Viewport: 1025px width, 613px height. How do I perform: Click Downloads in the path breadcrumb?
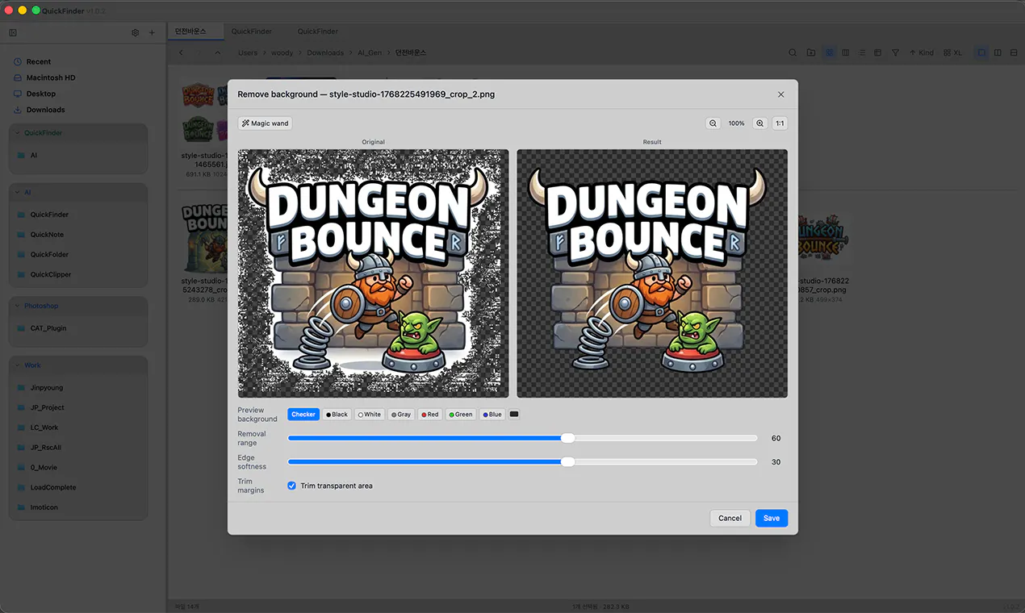[325, 53]
